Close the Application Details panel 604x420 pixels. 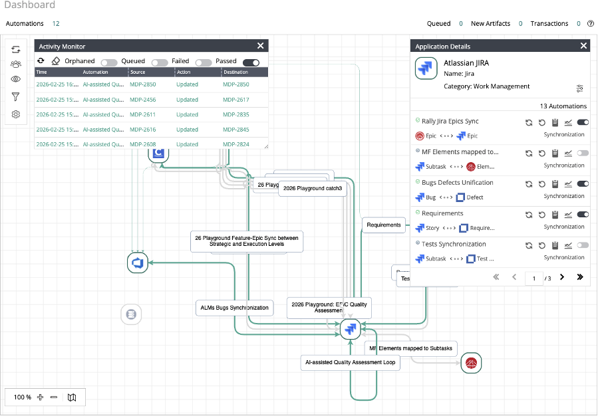(584, 47)
